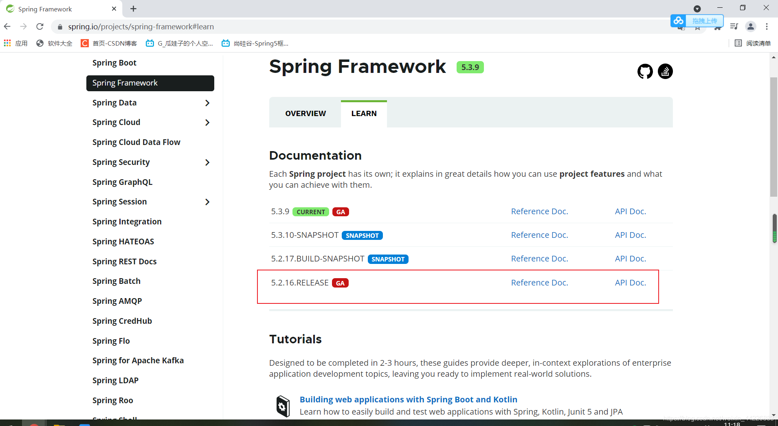This screenshot has height=426, width=778.
Task: Open API Doc. for 5.3.9
Action: click(630, 211)
